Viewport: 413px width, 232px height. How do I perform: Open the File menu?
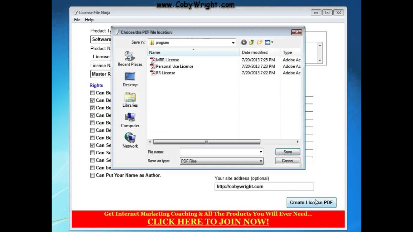77,20
